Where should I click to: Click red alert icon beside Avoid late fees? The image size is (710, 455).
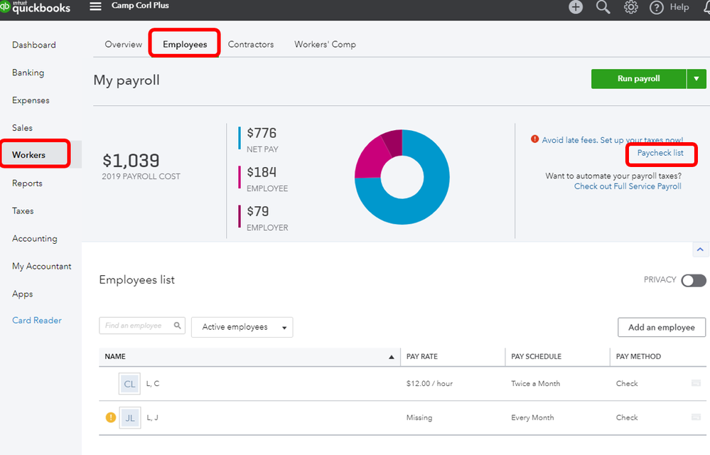click(x=534, y=139)
